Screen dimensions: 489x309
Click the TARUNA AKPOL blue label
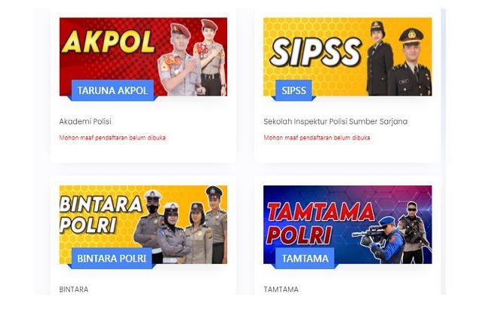coord(112,90)
